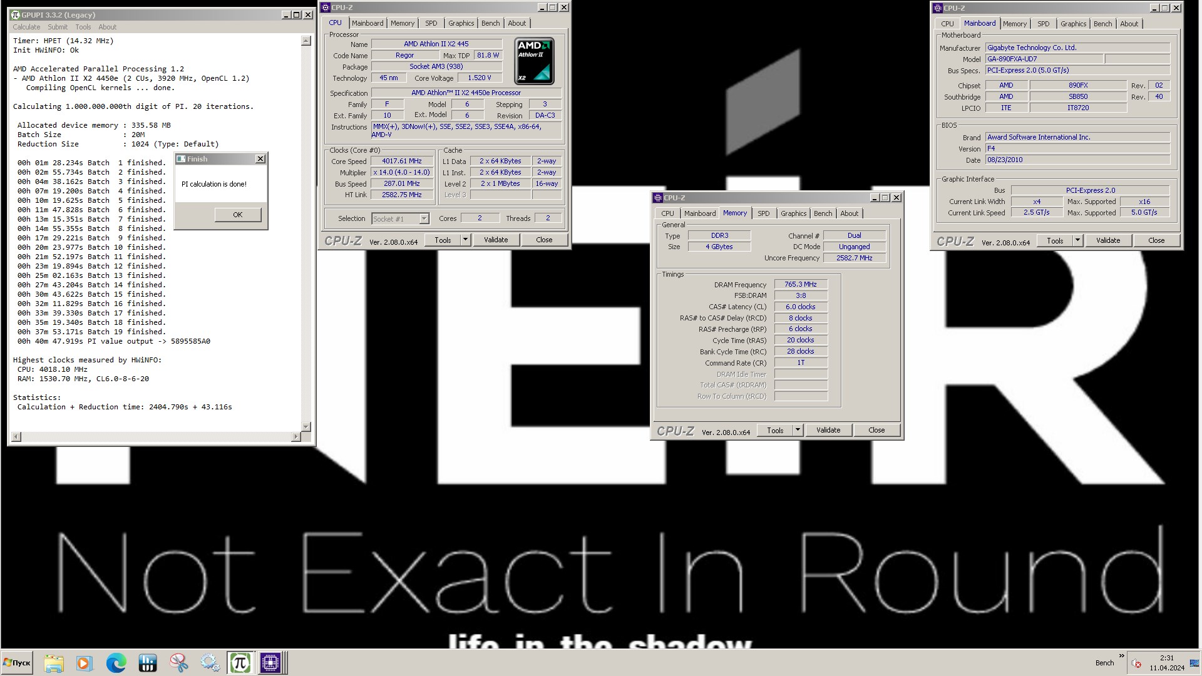Screen dimensions: 1202x676
Task: Click Close button in CPU window
Action: [544, 240]
